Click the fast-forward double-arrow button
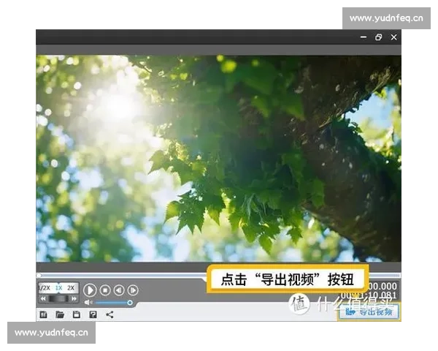Viewport: 438px width, 351px height. [x=73, y=298]
